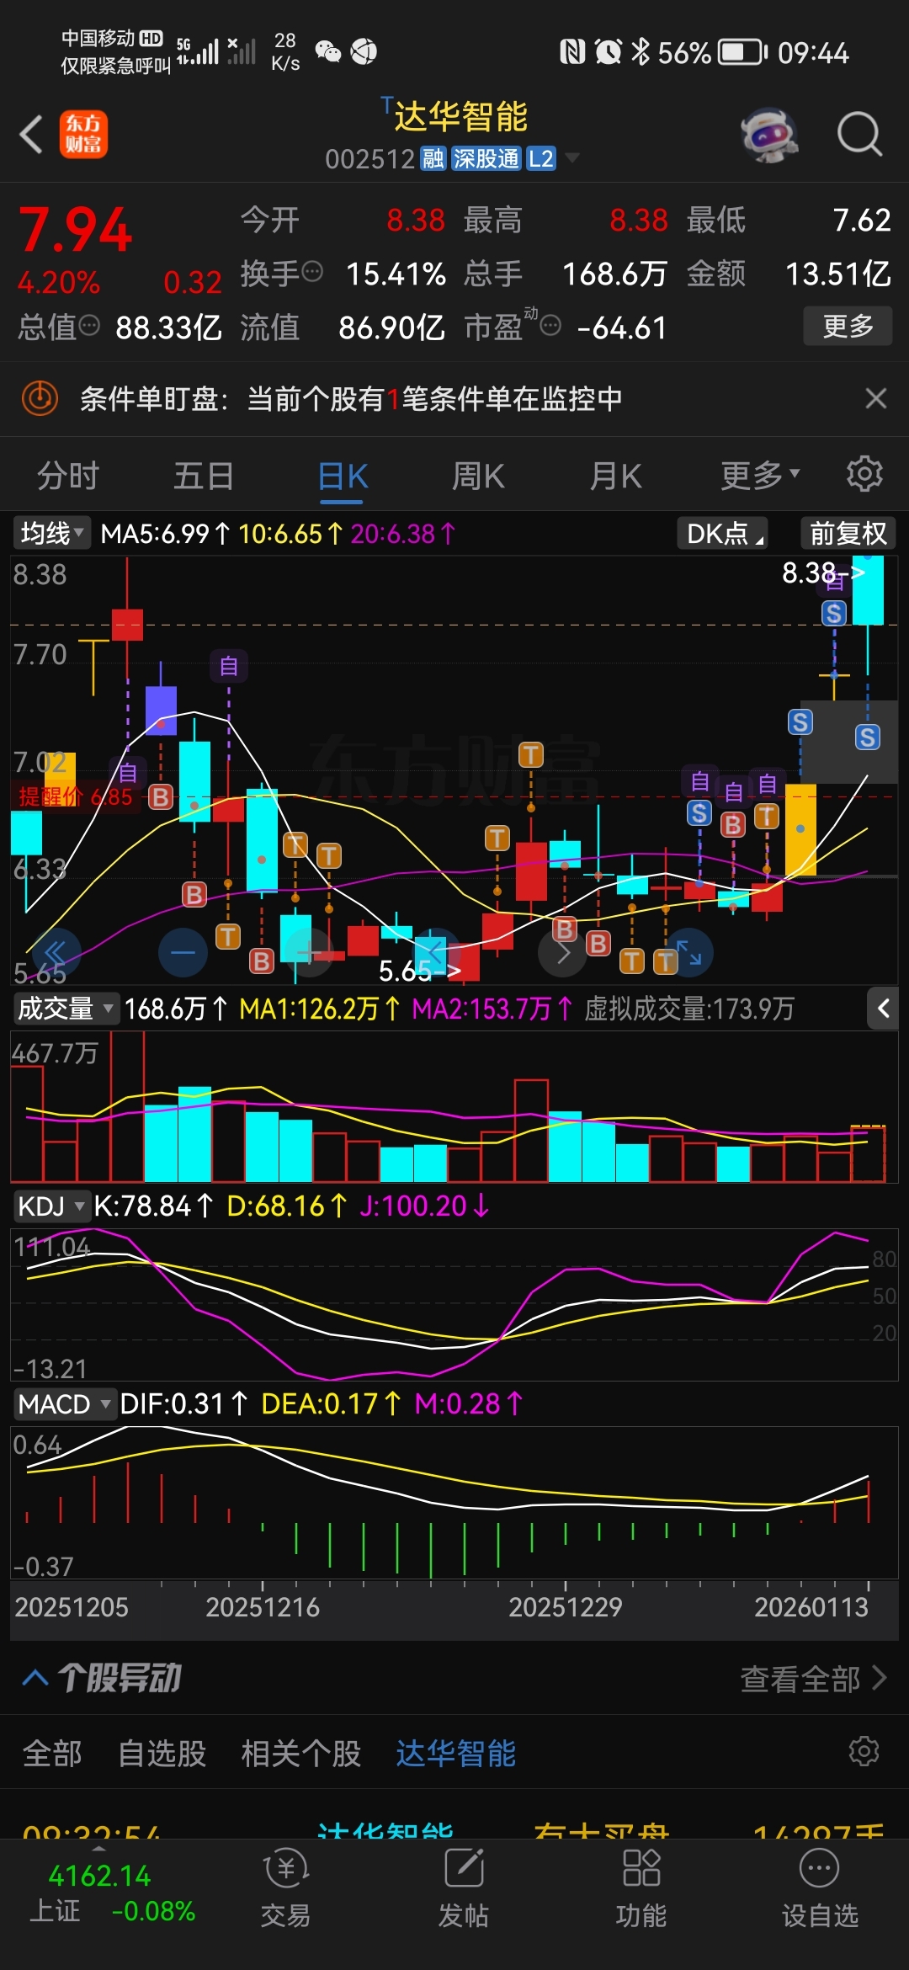Screen dimensions: 909x1970
Task: Tap the 20251229 date label
Action: tap(565, 1607)
